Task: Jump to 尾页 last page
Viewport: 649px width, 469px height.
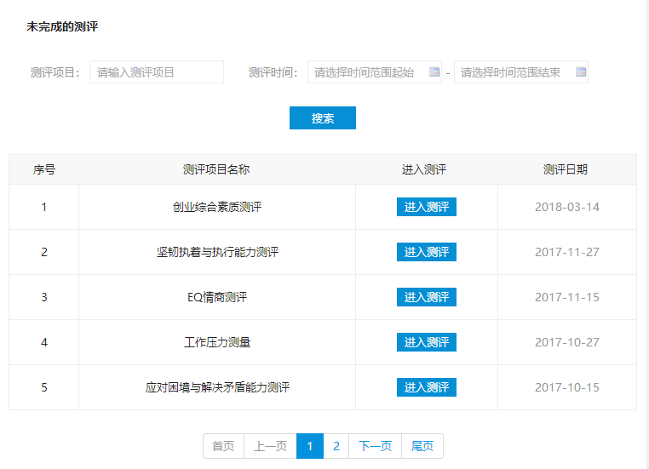Action: pyautogui.click(x=422, y=446)
